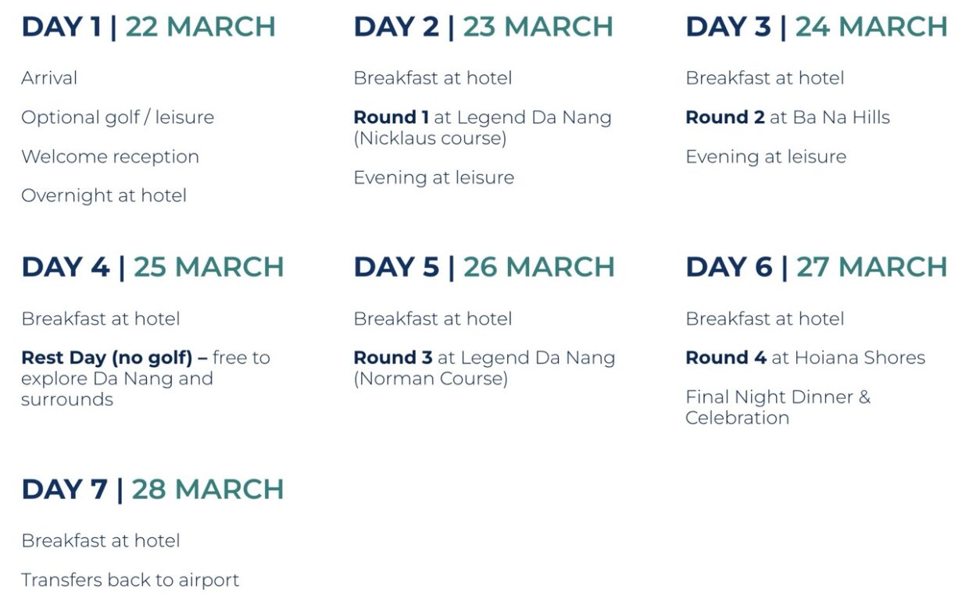Click Transfers back to airport line

(130, 580)
